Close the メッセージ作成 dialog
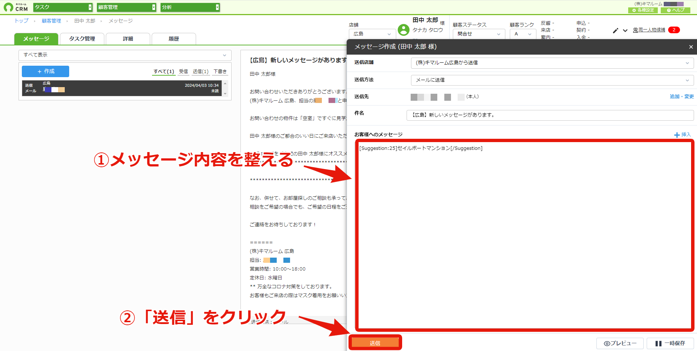Viewport: 697px width, 351px height. [691, 47]
